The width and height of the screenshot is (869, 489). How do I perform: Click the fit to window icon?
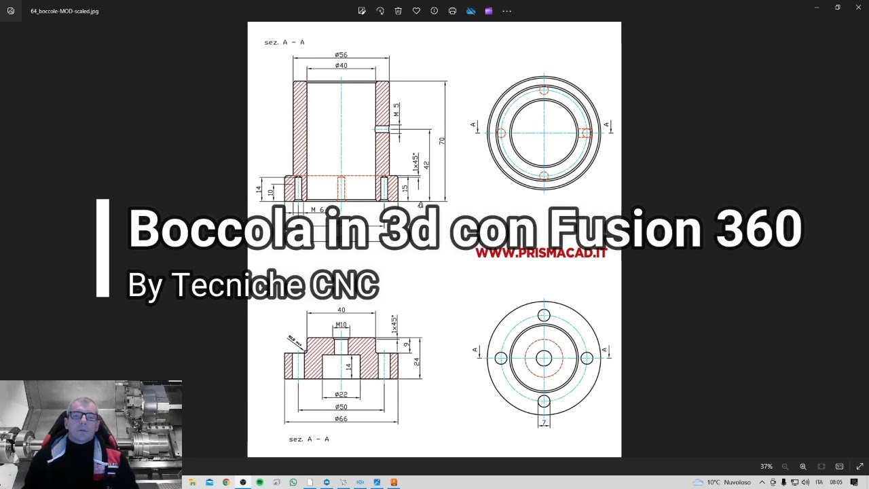(x=821, y=467)
